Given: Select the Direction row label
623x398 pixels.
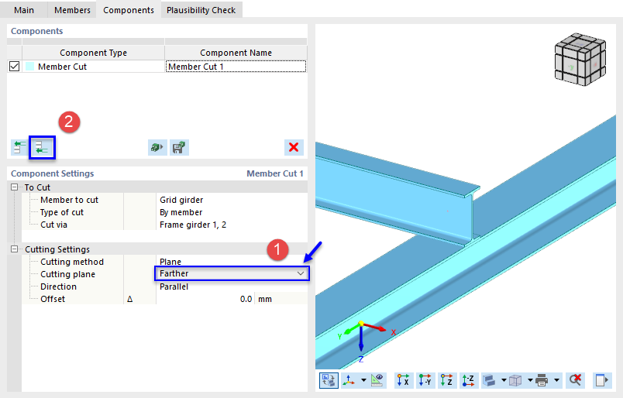Looking at the screenshot, I should click(58, 286).
